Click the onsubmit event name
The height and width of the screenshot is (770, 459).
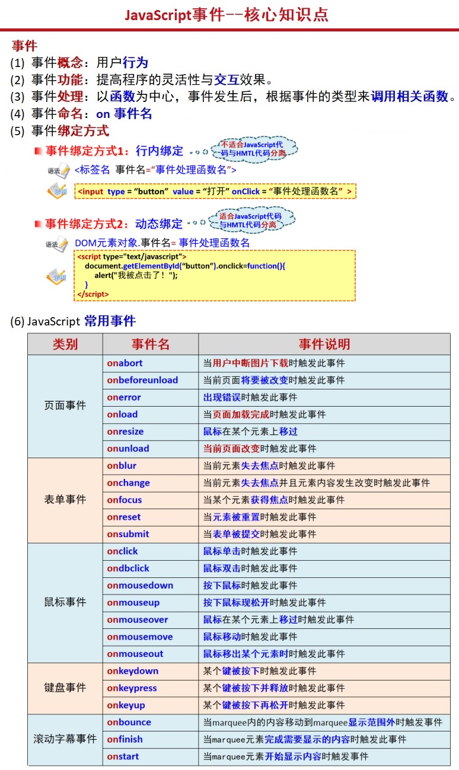[x=128, y=534]
